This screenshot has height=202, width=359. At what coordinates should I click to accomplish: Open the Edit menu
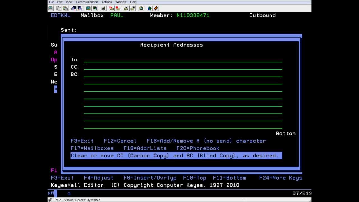point(60,2)
